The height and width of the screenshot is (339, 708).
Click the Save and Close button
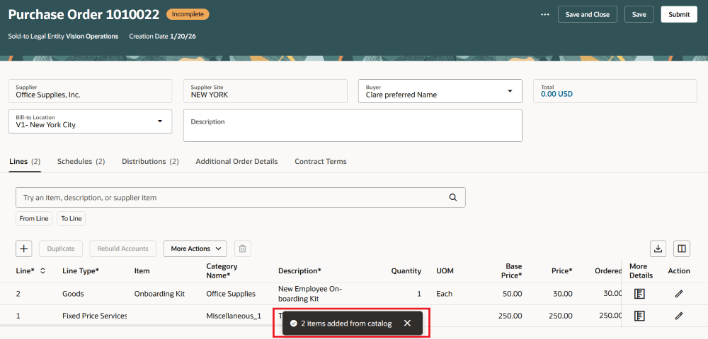588,14
